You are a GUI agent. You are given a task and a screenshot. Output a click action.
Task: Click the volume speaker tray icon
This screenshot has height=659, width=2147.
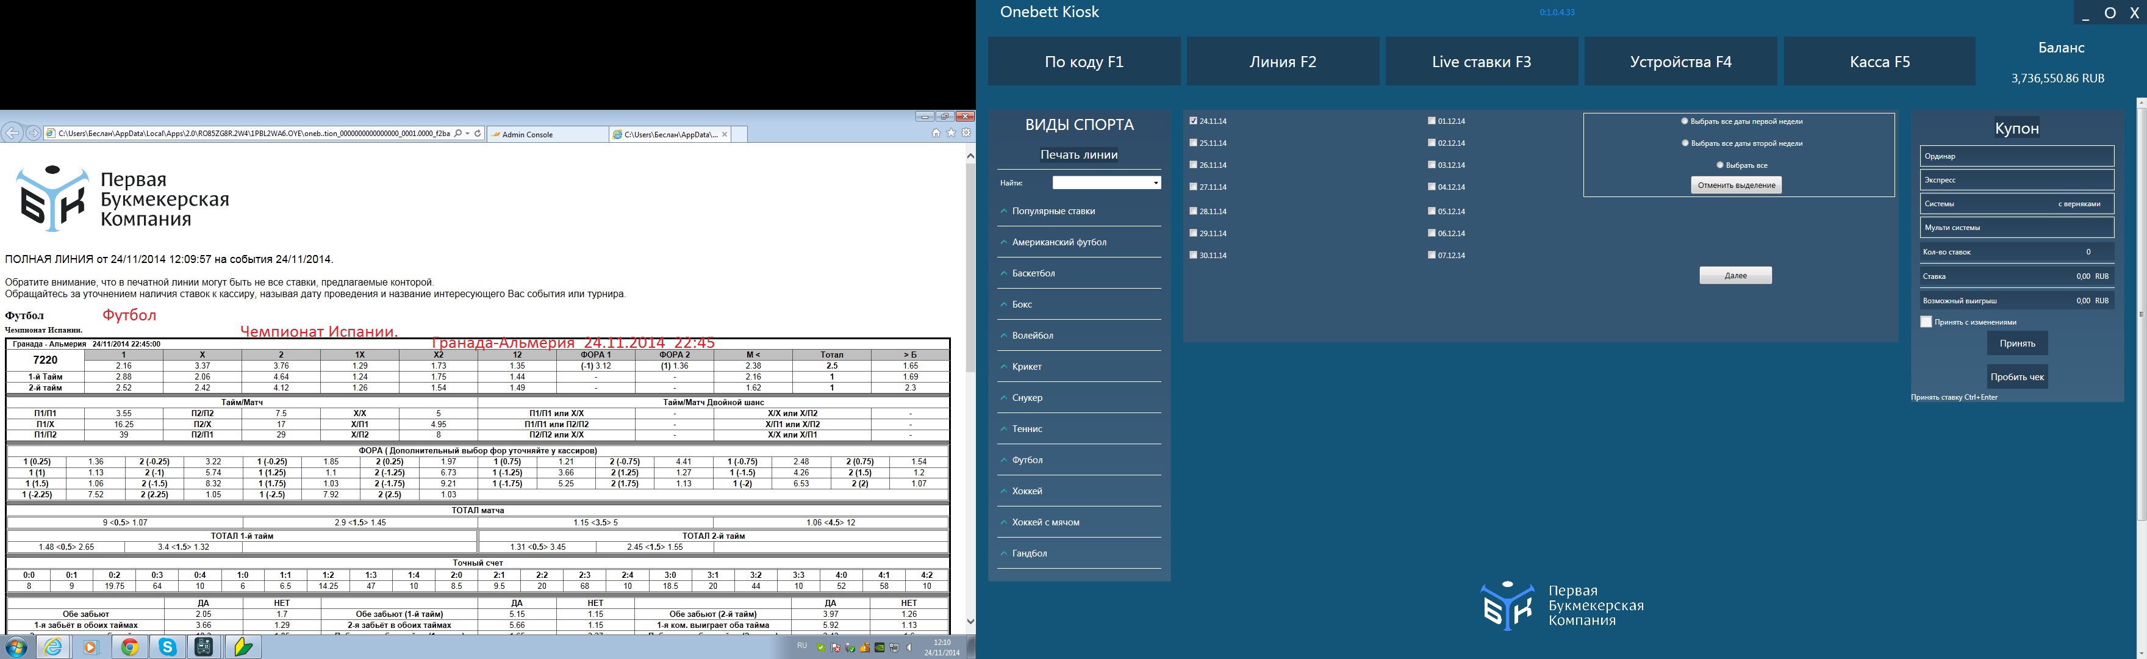[x=909, y=647]
